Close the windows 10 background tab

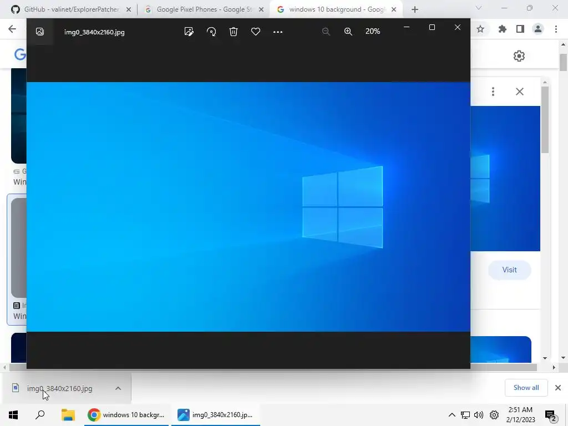394,10
